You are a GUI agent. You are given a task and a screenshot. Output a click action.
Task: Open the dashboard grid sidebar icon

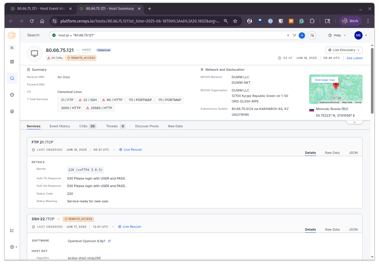coord(12,61)
